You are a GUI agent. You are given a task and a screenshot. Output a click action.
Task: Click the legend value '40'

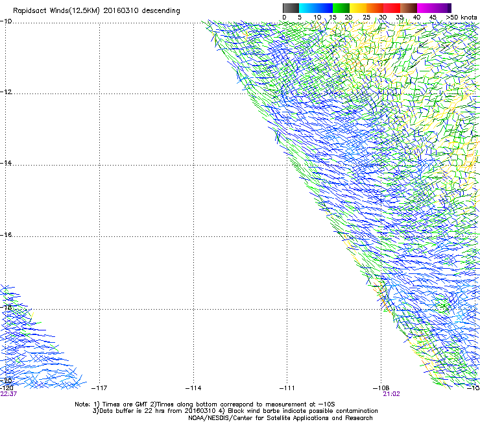coord(416,18)
